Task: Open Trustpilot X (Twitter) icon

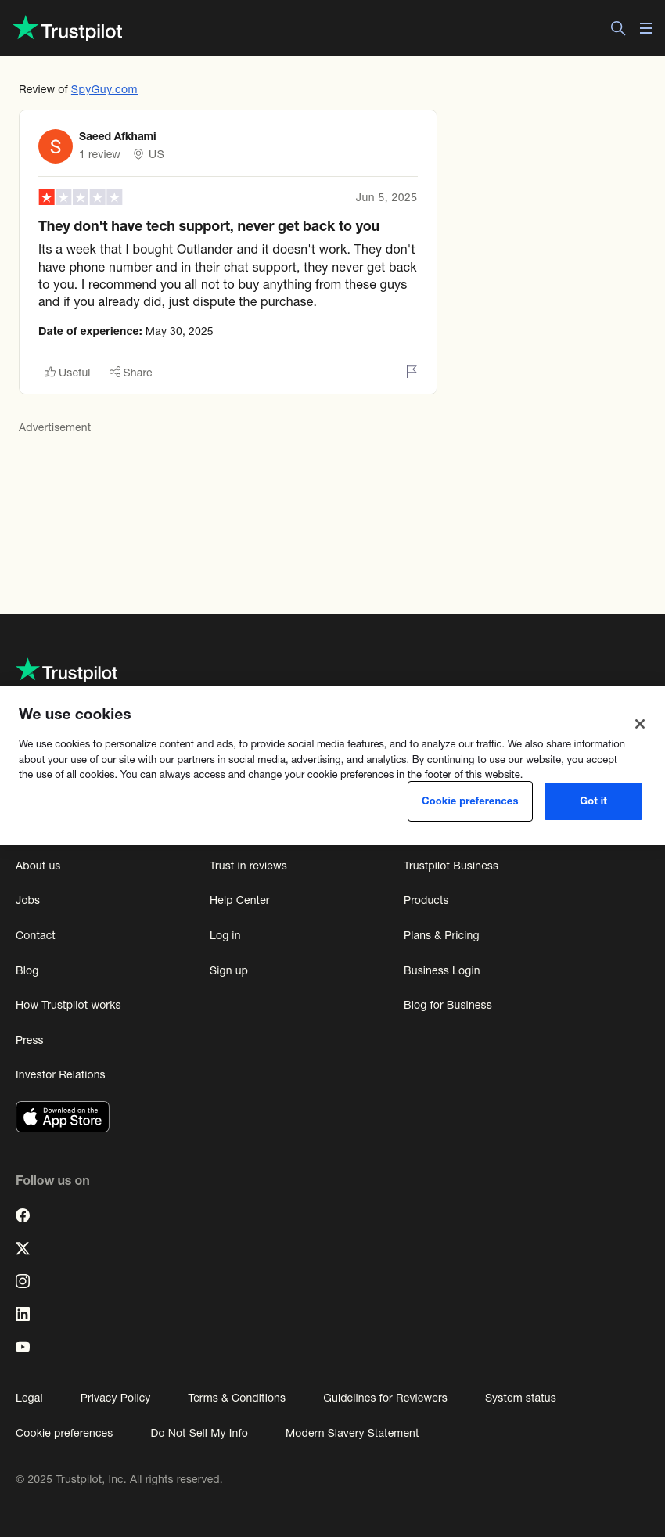Action: point(23,1248)
